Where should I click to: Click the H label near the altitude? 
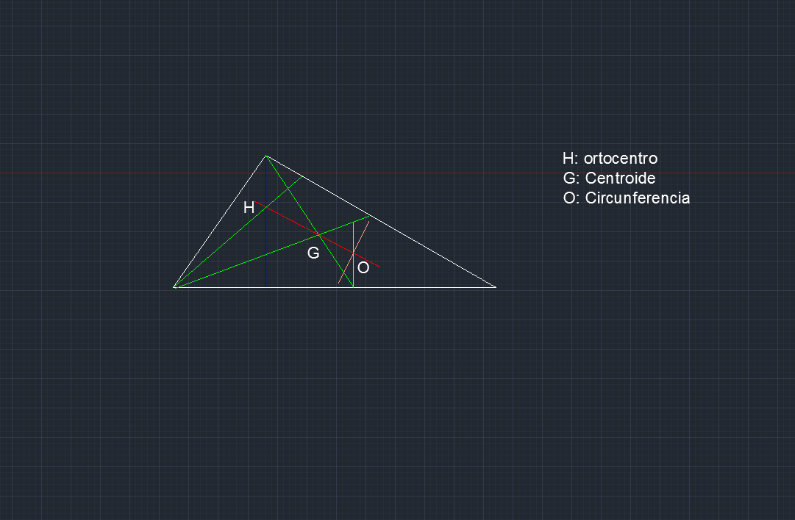[x=249, y=208]
